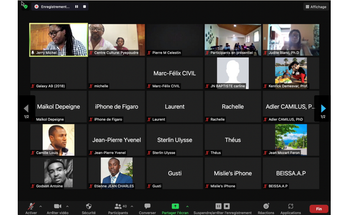Pause recording in the top recording indicator
The image size is (349, 215).
click(76, 7)
